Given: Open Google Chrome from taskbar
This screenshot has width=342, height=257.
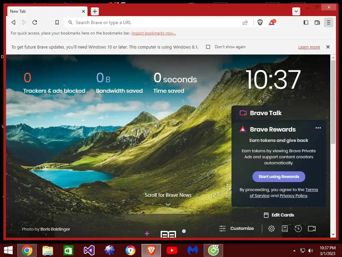Looking at the screenshot, I should pos(27,250).
